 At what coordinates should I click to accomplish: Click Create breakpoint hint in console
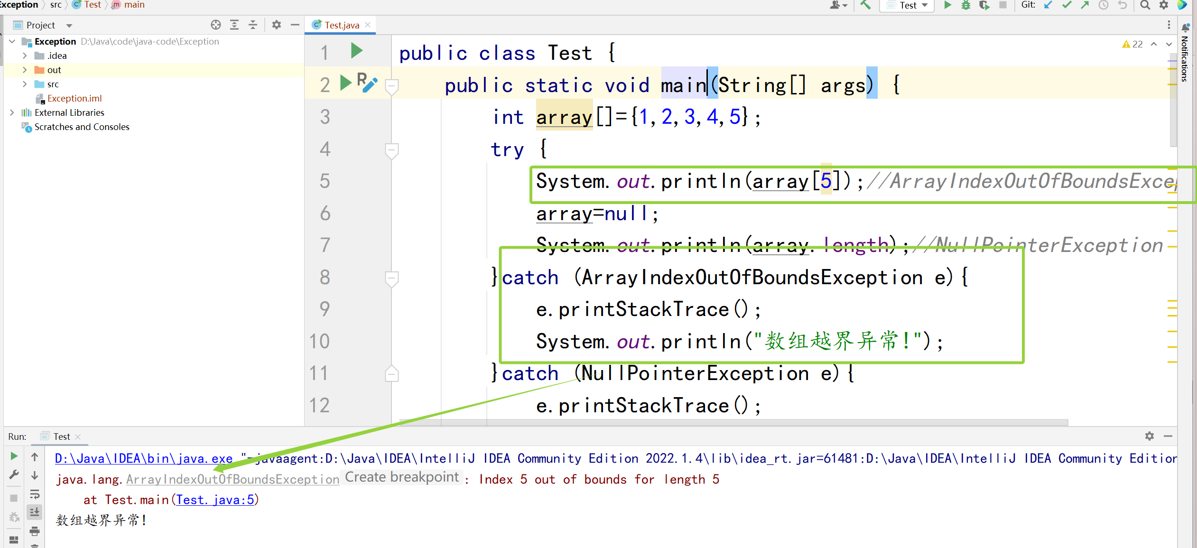402,477
